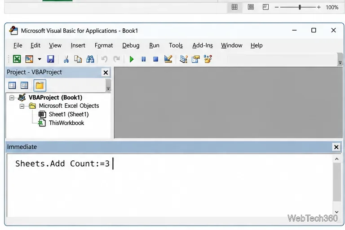Open the File menu
Viewport: 345px width, 230px height.
(18, 45)
